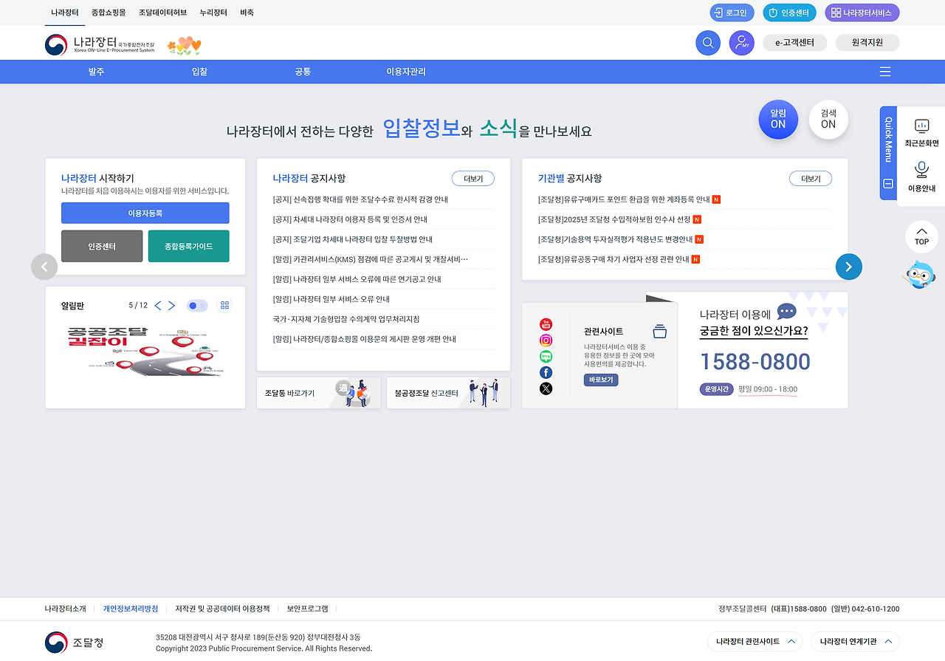The height and width of the screenshot is (661, 945).
Task: Go to the X (Twitter) icon
Action: pyautogui.click(x=546, y=389)
